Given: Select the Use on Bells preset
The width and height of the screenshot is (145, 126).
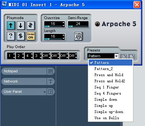Looking at the screenshot, I should (x=111, y=118).
